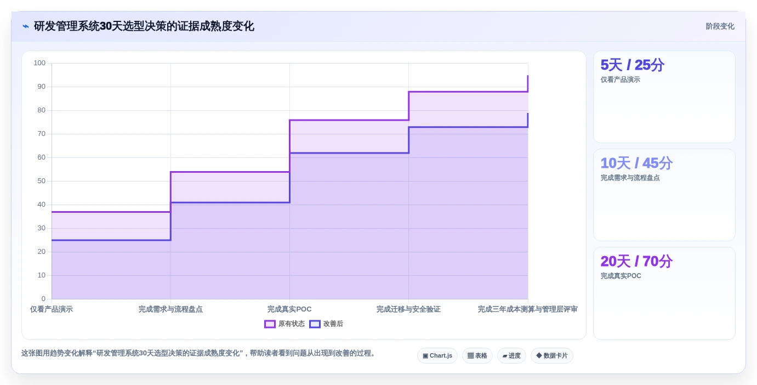Select the 进度 tag chip
The width and height of the screenshot is (757, 385).
click(511, 355)
